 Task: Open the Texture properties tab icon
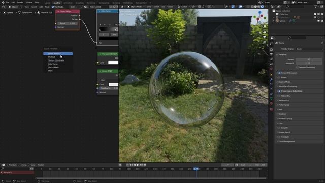point(271,109)
